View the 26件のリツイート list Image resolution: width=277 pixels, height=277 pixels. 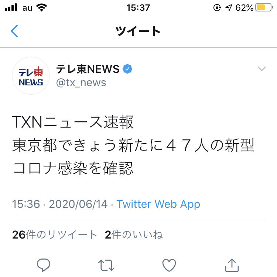click(x=54, y=235)
